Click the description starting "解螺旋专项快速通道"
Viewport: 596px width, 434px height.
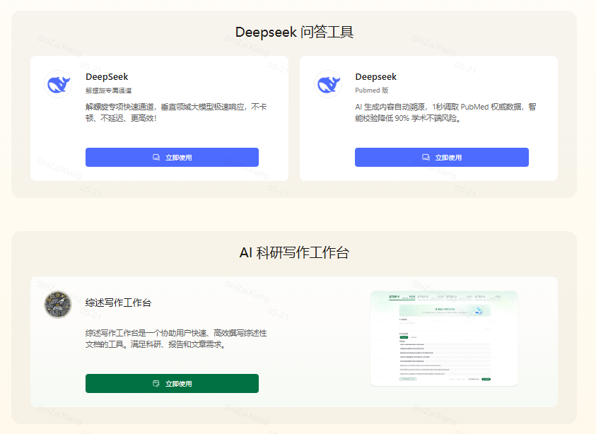click(x=176, y=112)
